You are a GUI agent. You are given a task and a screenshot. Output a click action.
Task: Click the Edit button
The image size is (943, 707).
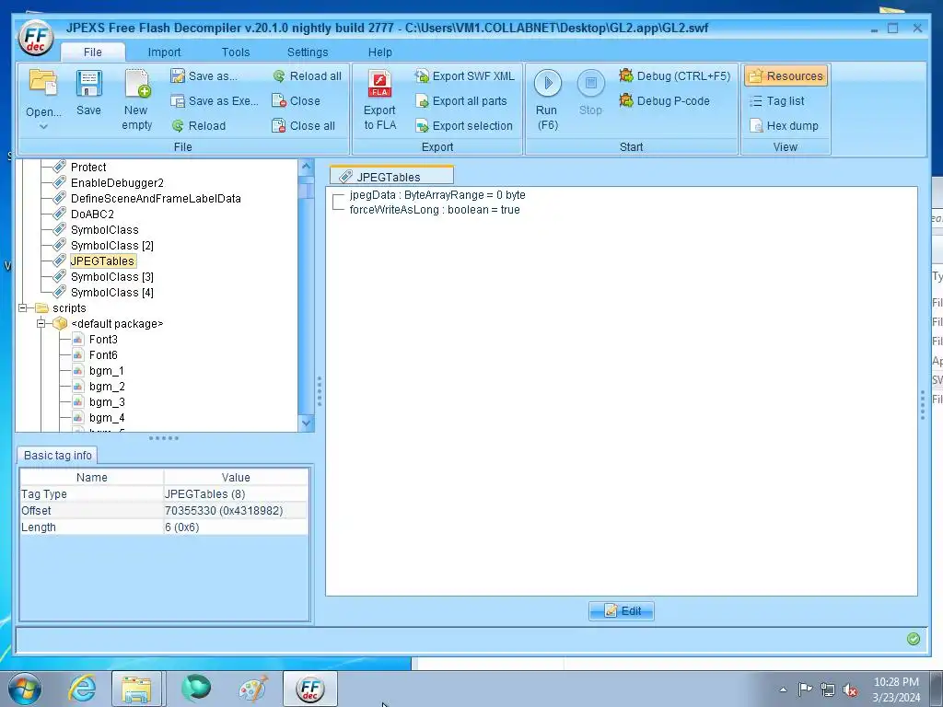point(622,611)
